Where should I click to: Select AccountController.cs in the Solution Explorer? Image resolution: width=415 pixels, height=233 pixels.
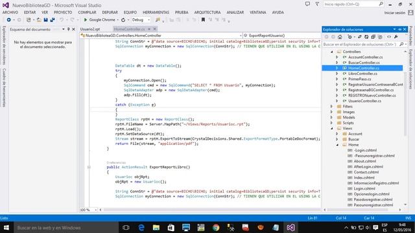(x=365, y=58)
